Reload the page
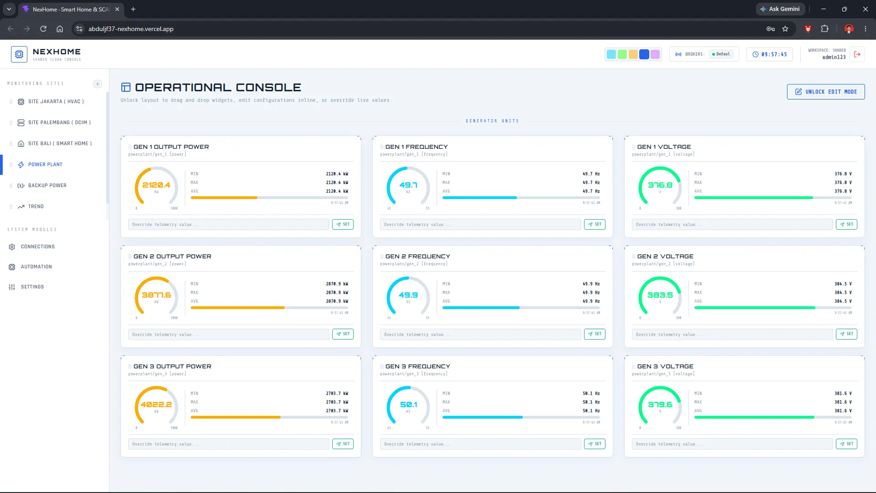 click(43, 29)
